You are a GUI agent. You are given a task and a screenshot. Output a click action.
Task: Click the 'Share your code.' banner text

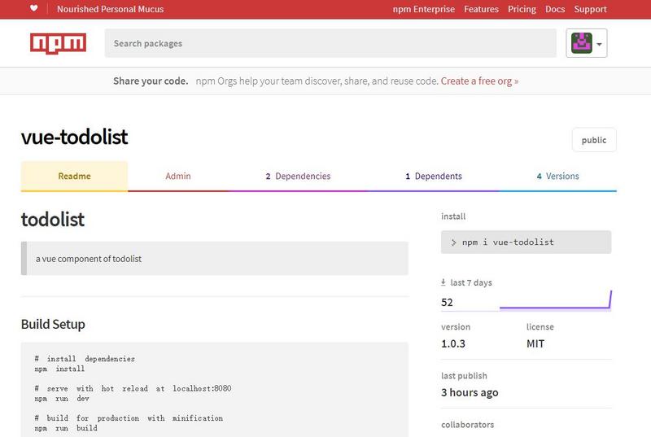tap(151, 81)
